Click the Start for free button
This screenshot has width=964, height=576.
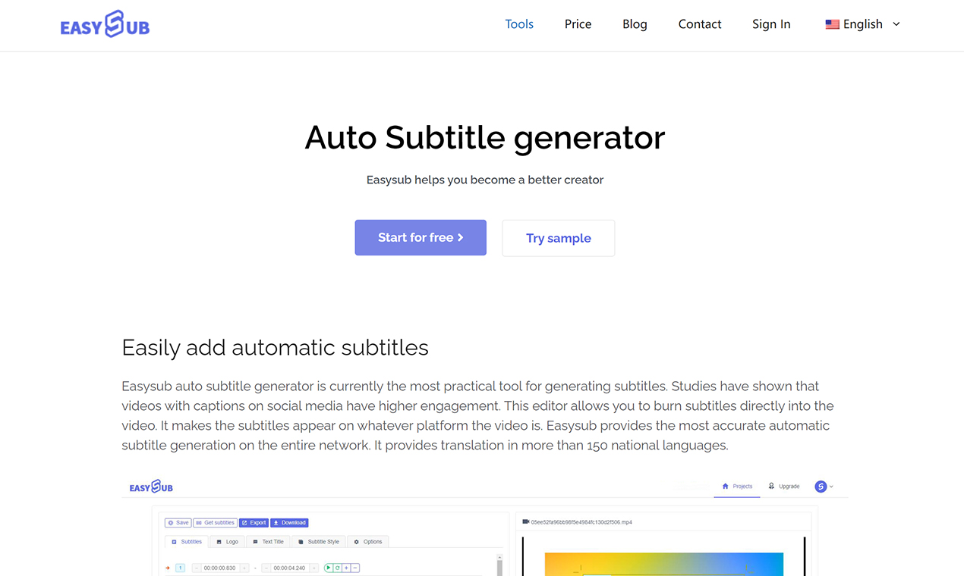point(421,237)
